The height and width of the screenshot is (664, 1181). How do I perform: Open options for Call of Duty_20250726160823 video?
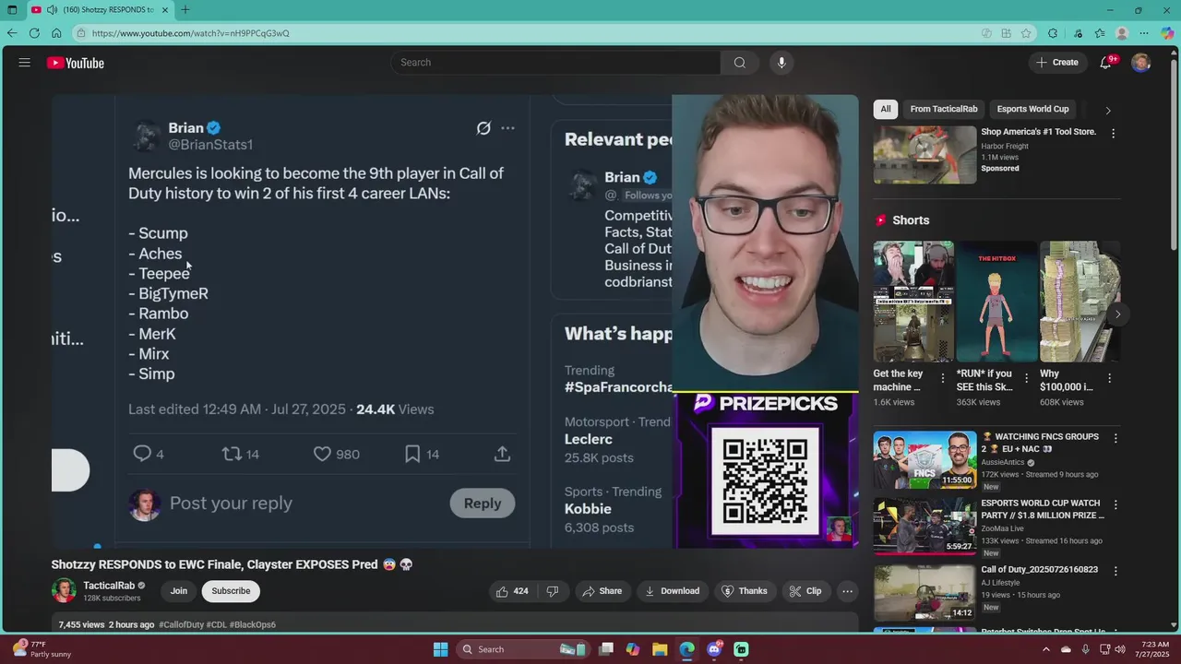[1115, 571]
